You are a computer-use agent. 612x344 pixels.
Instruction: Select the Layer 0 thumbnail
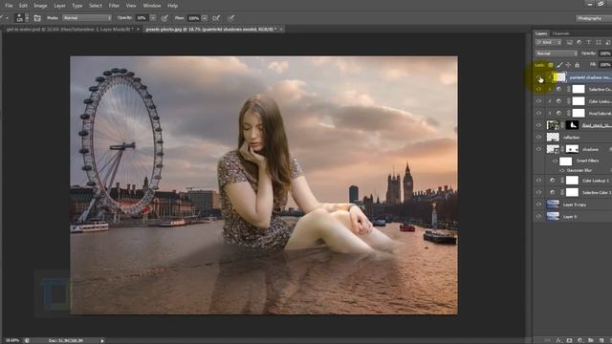click(x=553, y=217)
